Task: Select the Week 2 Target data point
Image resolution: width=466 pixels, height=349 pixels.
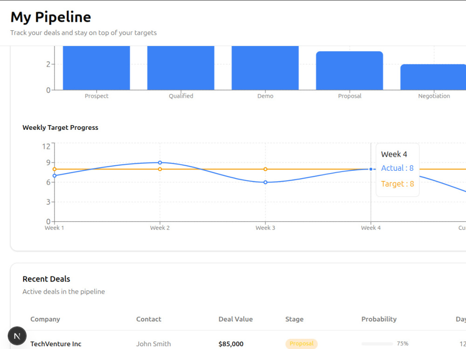Action: coord(160,169)
